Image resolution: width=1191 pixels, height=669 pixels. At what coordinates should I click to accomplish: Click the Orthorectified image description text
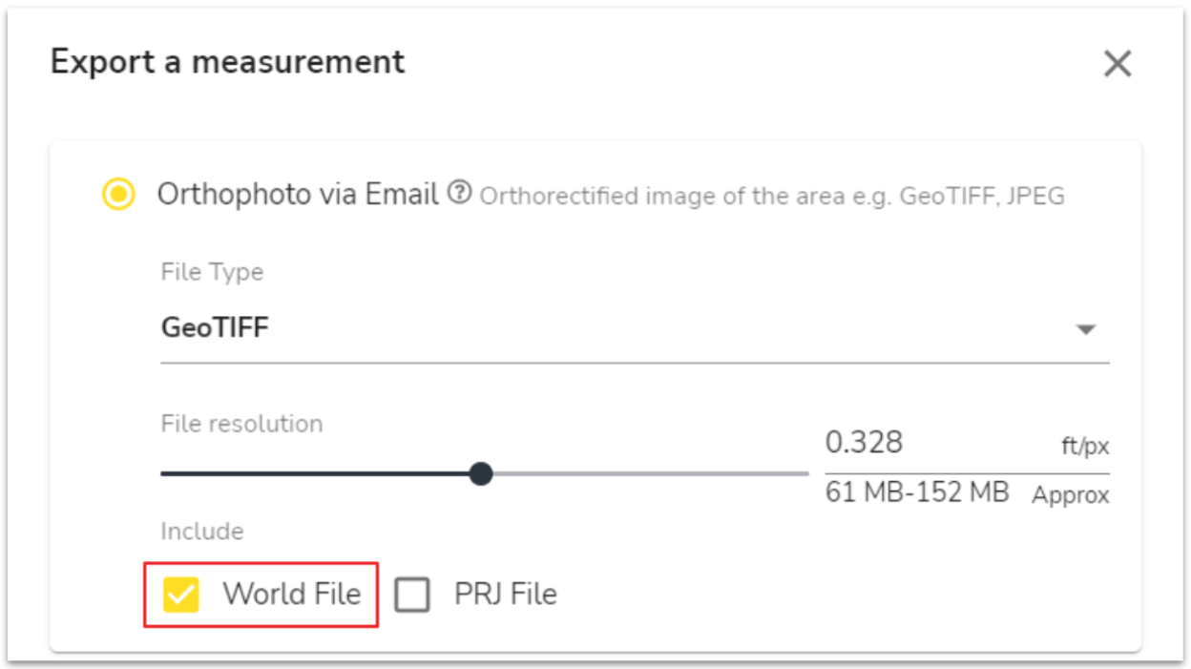pyautogui.click(x=772, y=197)
